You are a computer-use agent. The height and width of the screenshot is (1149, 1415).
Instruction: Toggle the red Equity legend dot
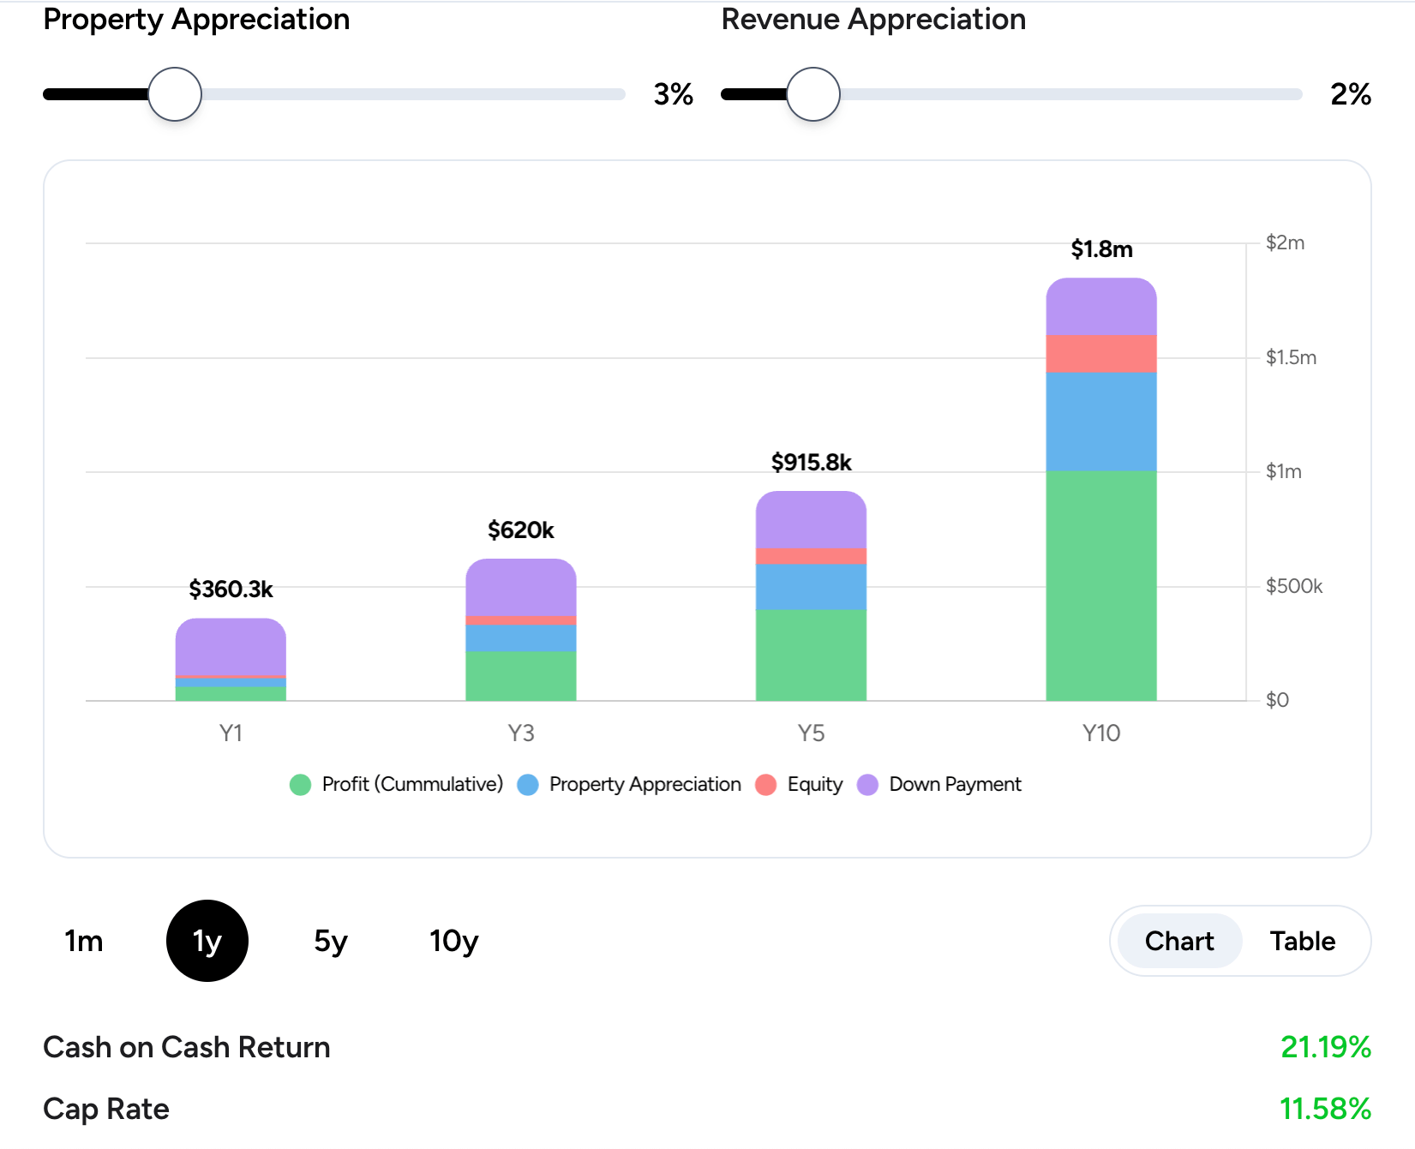pos(765,785)
